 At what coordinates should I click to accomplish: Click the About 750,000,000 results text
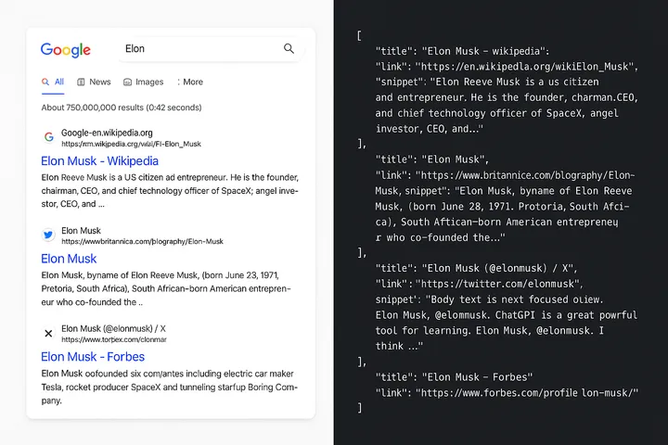click(x=122, y=108)
